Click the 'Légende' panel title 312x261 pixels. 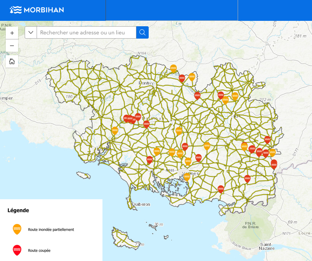pyautogui.click(x=18, y=211)
